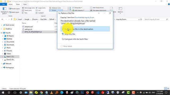Viewport: 170px width, 95px height.
Task: Toggle the Preview pane
Action: (14, 9)
